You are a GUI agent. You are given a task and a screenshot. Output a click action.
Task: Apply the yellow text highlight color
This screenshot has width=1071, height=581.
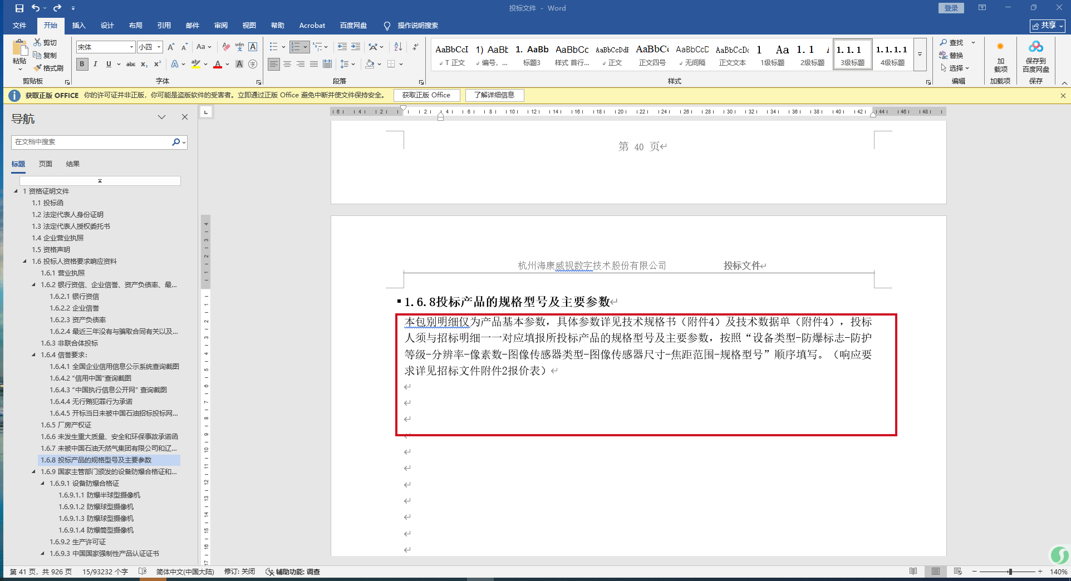tap(195, 64)
